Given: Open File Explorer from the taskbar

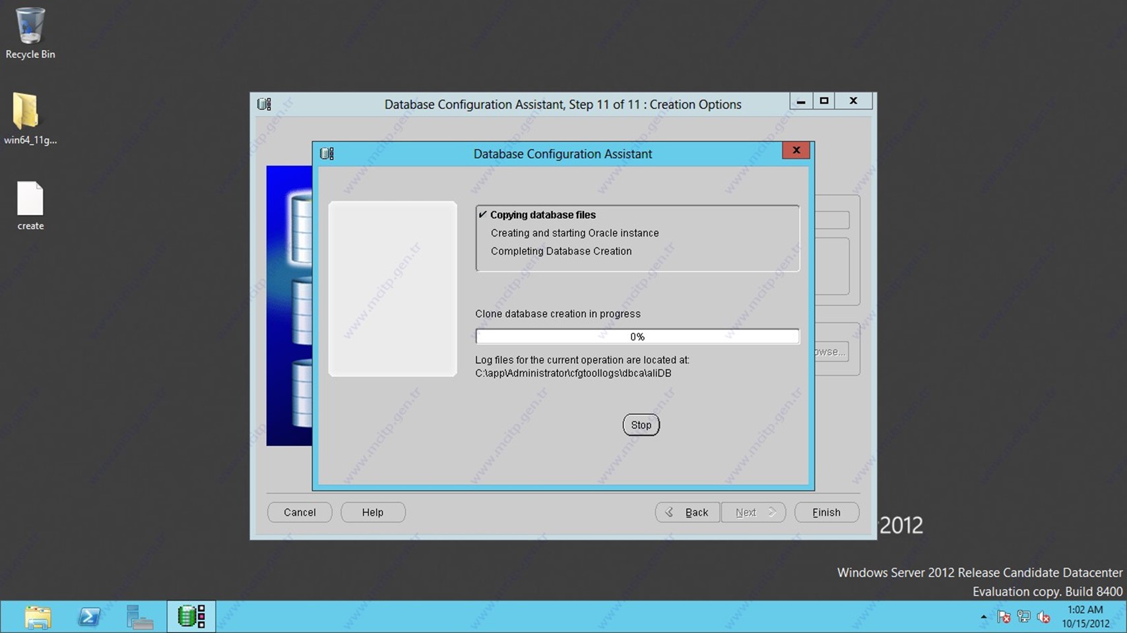Looking at the screenshot, I should [x=38, y=617].
